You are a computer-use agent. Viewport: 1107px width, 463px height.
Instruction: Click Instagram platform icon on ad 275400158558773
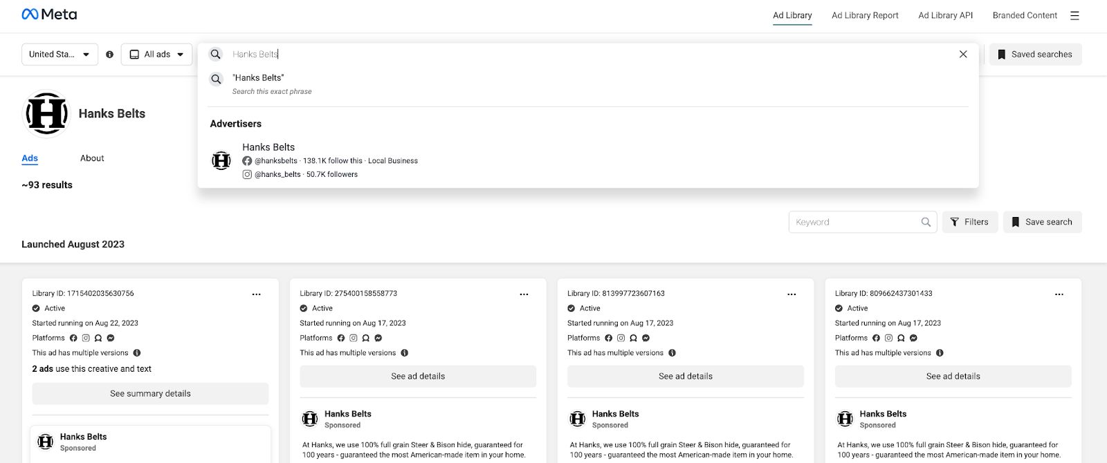point(354,338)
